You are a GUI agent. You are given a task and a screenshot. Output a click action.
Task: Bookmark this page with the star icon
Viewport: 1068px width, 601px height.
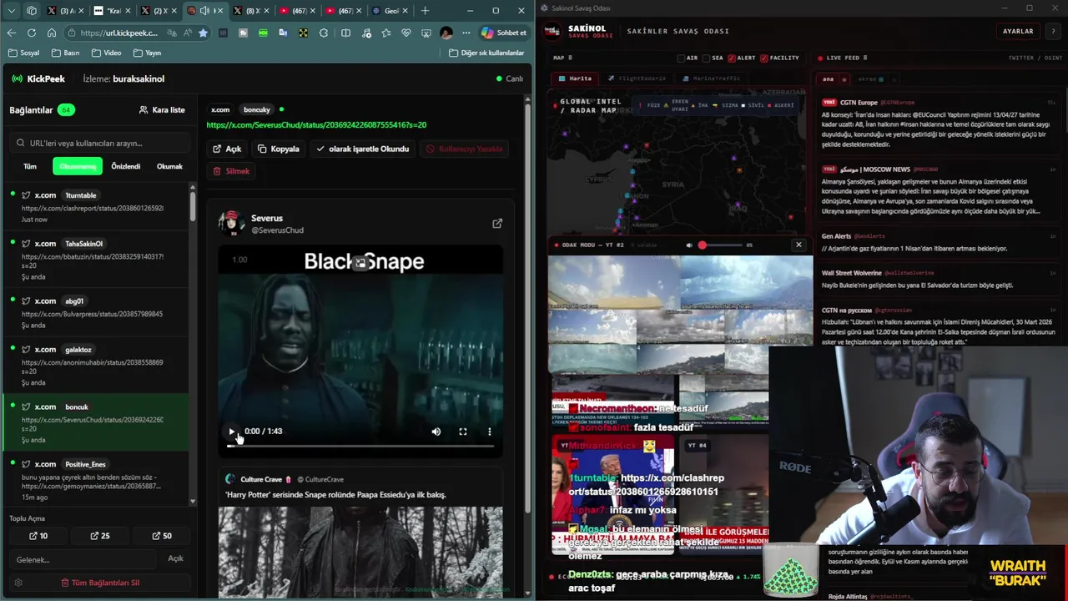pyautogui.click(x=203, y=33)
